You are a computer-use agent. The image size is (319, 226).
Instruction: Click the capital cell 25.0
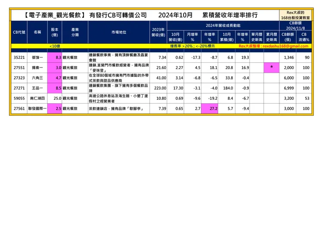tap(55, 99)
